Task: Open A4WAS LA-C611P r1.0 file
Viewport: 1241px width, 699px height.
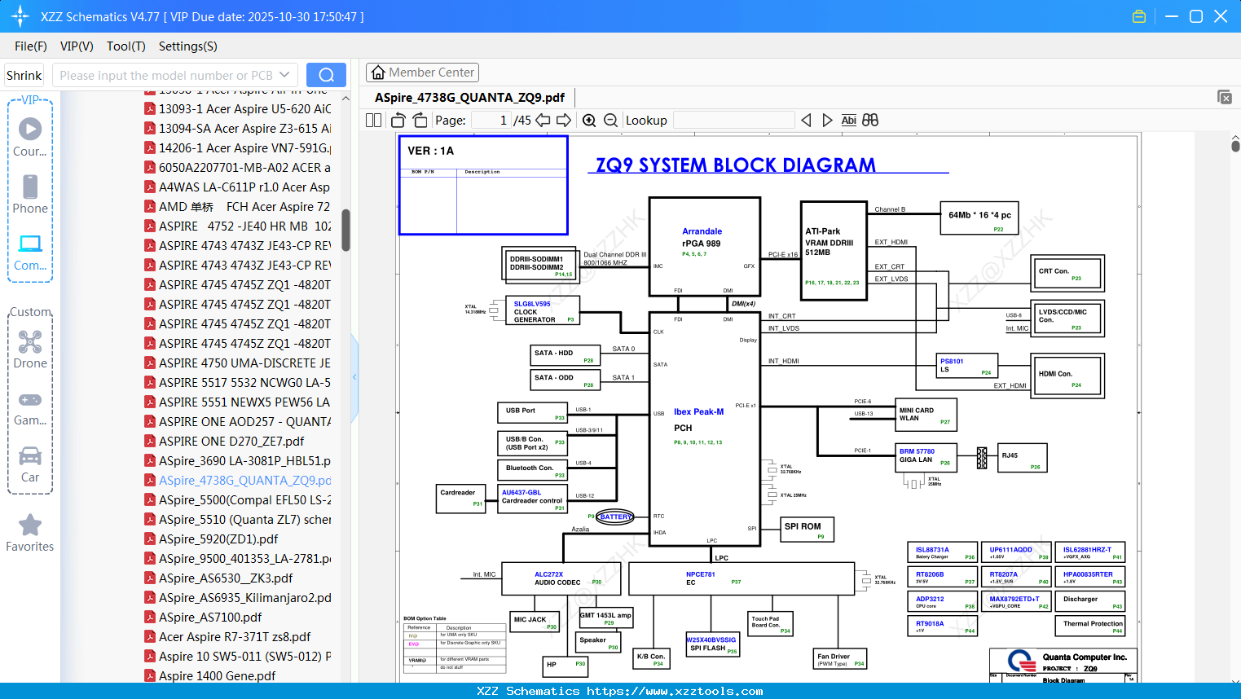Action: 237,187
